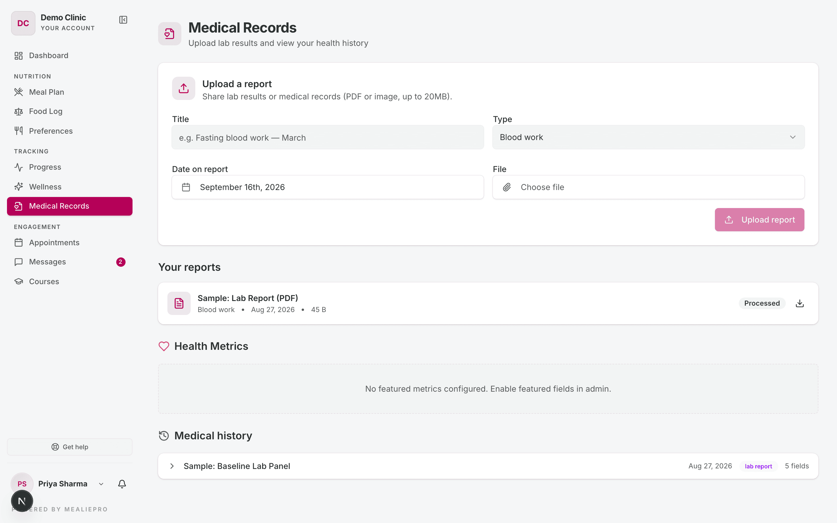Screen dimensions: 837x523
Task: Open Courses page
Action: coord(69,282)
